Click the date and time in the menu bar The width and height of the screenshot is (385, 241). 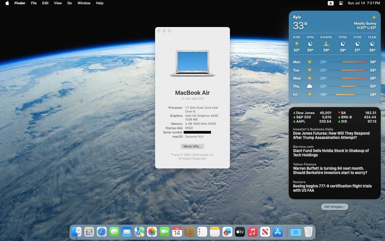pyautogui.click(x=364, y=3)
